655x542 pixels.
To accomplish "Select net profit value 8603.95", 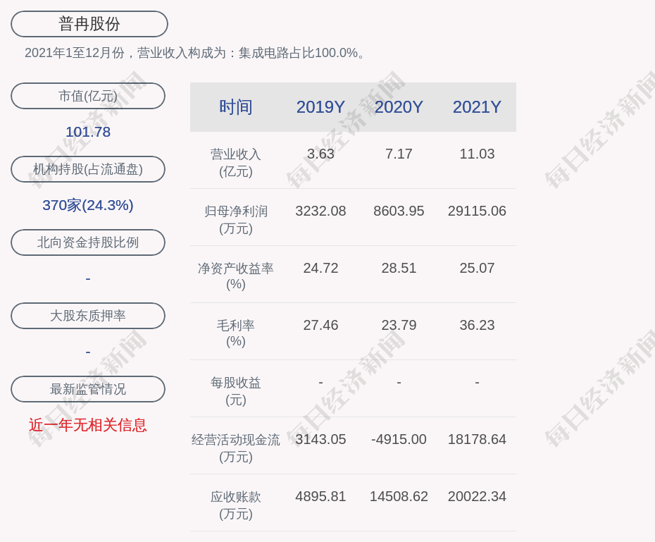I will coord(399,211).
